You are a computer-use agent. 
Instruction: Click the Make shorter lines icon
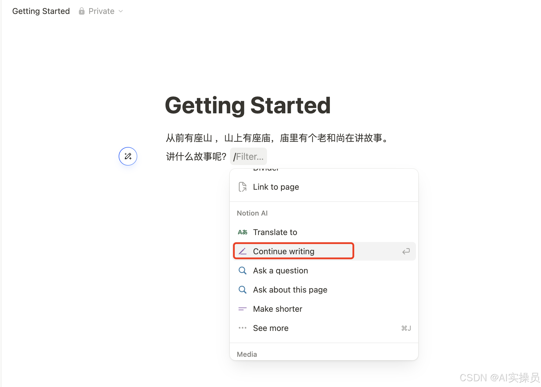[243, 309]
